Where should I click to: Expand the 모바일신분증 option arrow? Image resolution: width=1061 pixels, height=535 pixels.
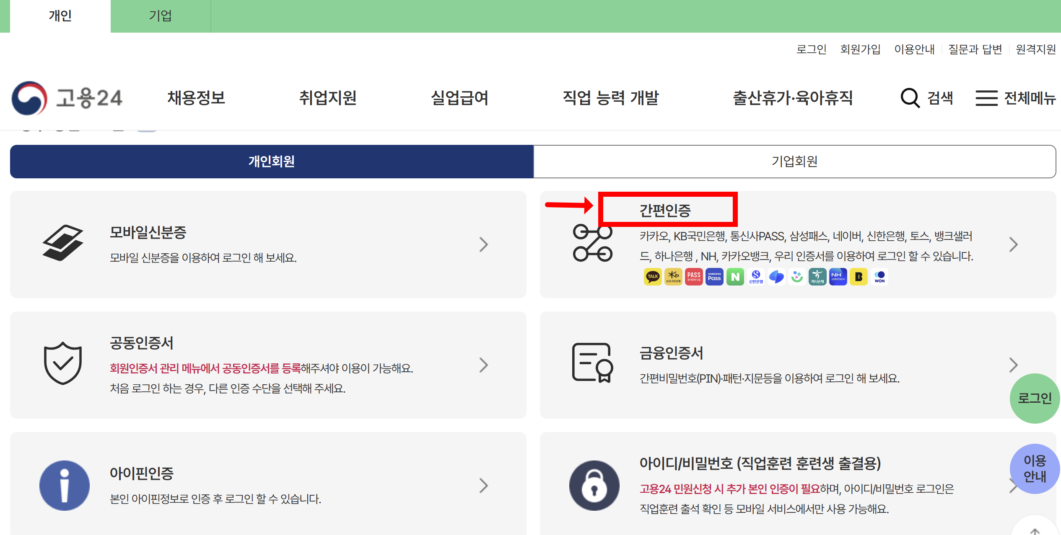coord(483,244)
